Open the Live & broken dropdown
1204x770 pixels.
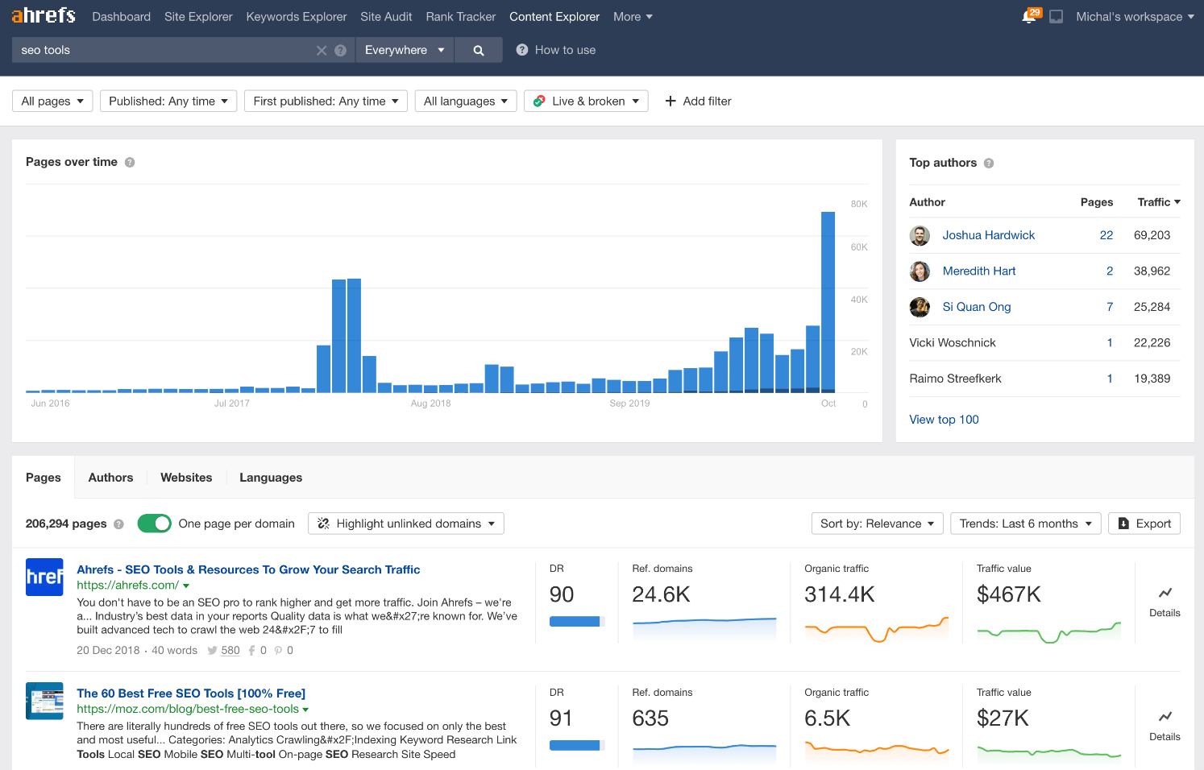[x=586, y=101]
